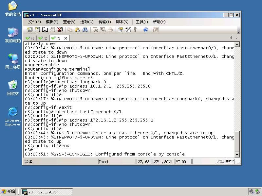Open the 我的文档 desktop icon
Image resolution: width=262 pixels, height=196 pixels.
(13, 9)
